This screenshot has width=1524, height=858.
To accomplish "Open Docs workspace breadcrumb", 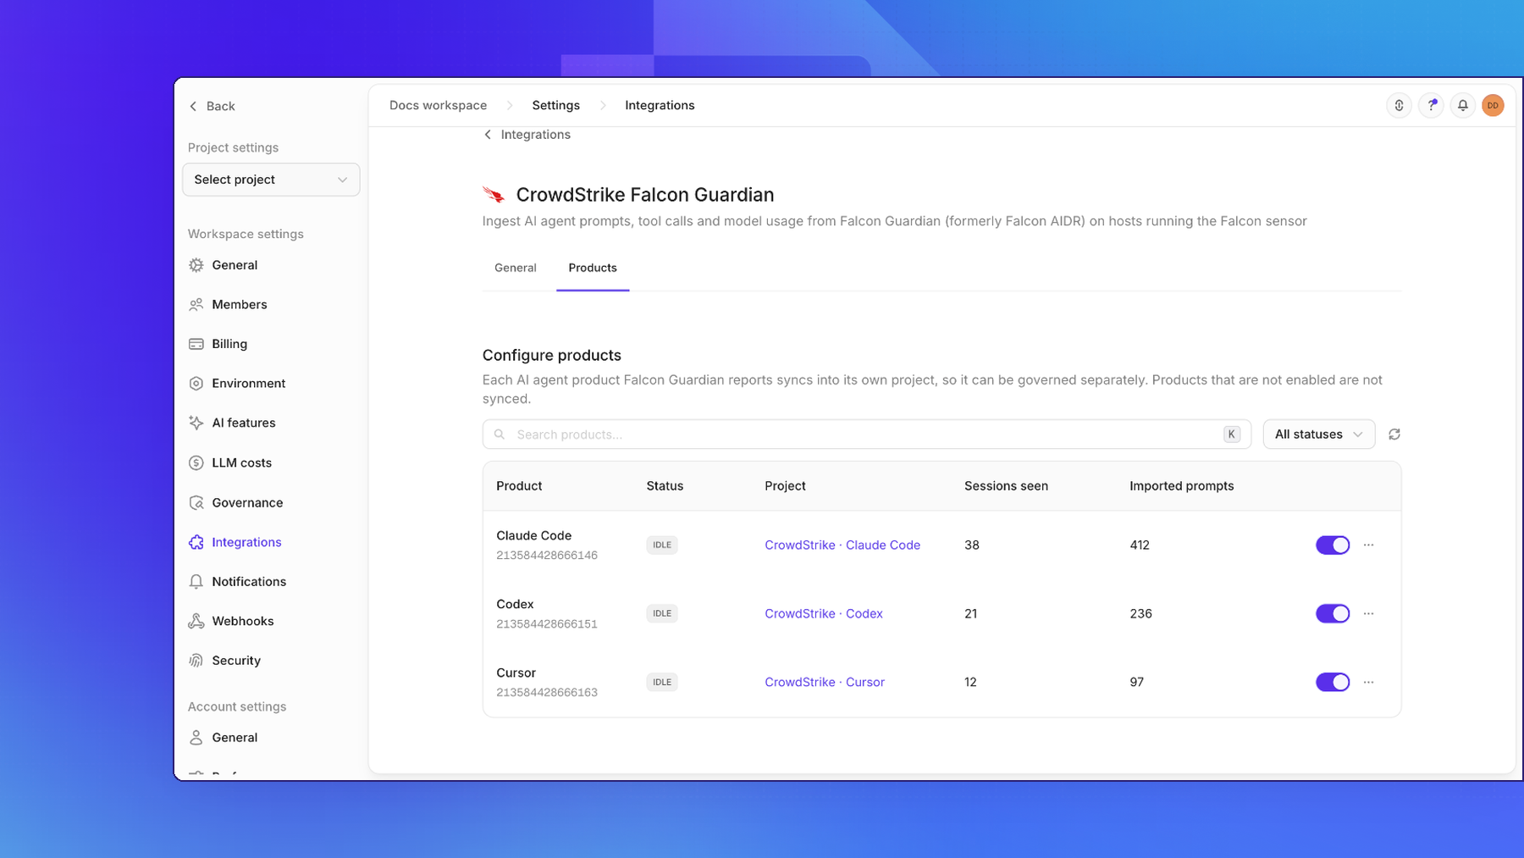I will point(438,105).
